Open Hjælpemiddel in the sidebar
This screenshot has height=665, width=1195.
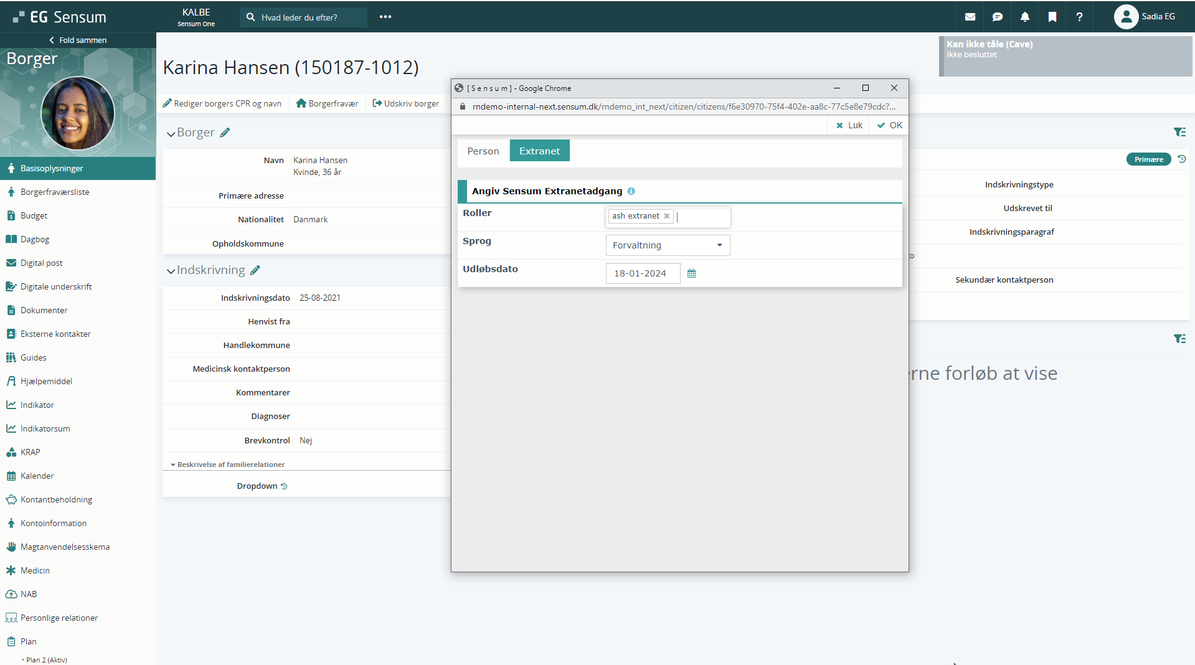click(78, 381)
